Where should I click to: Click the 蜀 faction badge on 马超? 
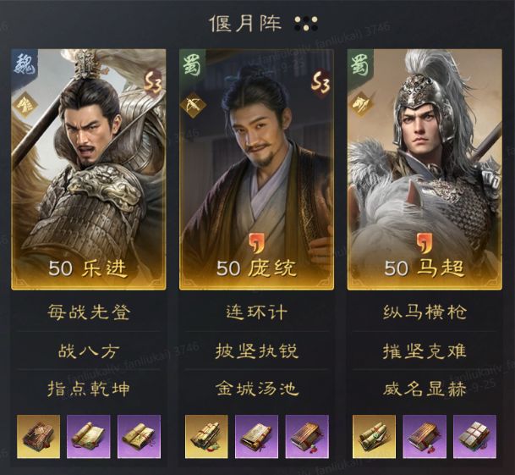click(360, 64)
